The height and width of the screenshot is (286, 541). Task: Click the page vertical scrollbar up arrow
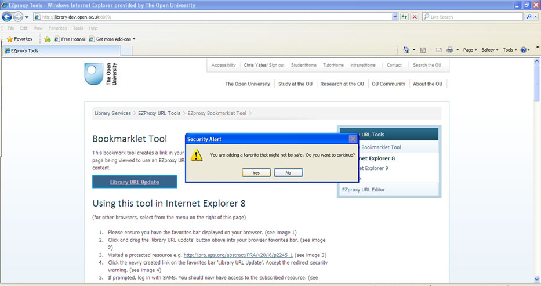pos(536,61)
